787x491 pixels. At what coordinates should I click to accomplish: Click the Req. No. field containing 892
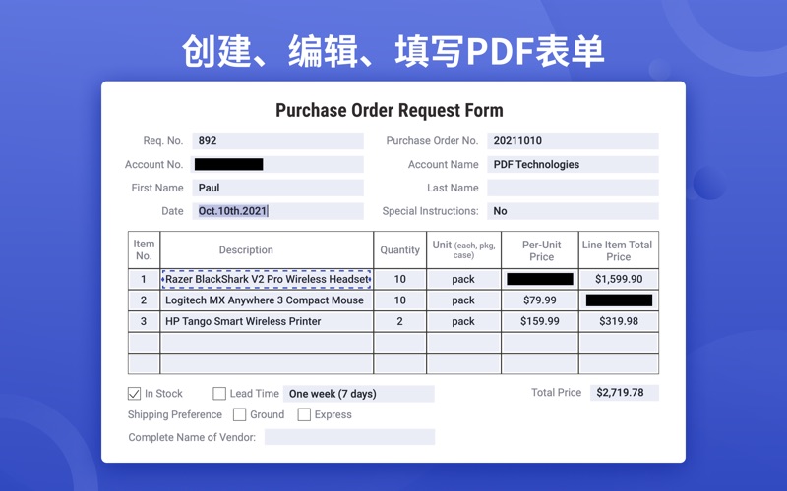click(277, 140)
